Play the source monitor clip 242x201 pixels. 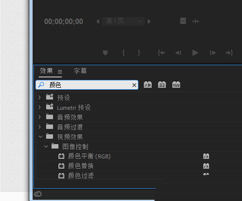tap(195, 53)
